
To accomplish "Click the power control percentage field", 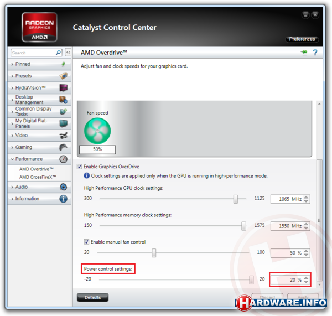I will 286,280.
